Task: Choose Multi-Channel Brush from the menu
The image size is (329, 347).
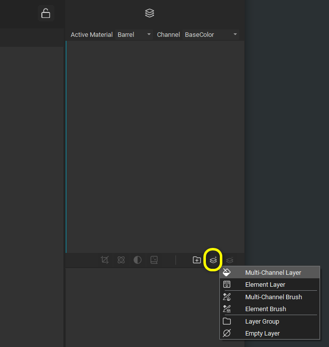Action: point(270,297)
